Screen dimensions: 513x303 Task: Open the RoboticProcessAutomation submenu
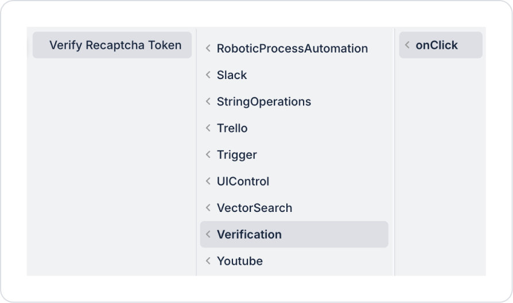click(x=292, y=49)
